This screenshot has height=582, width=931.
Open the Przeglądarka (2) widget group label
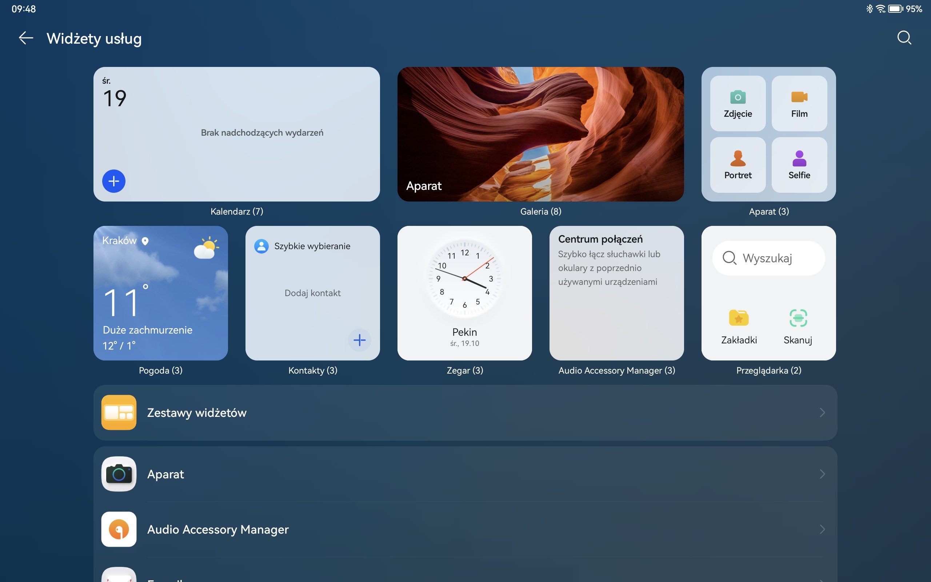coord(769,370)
